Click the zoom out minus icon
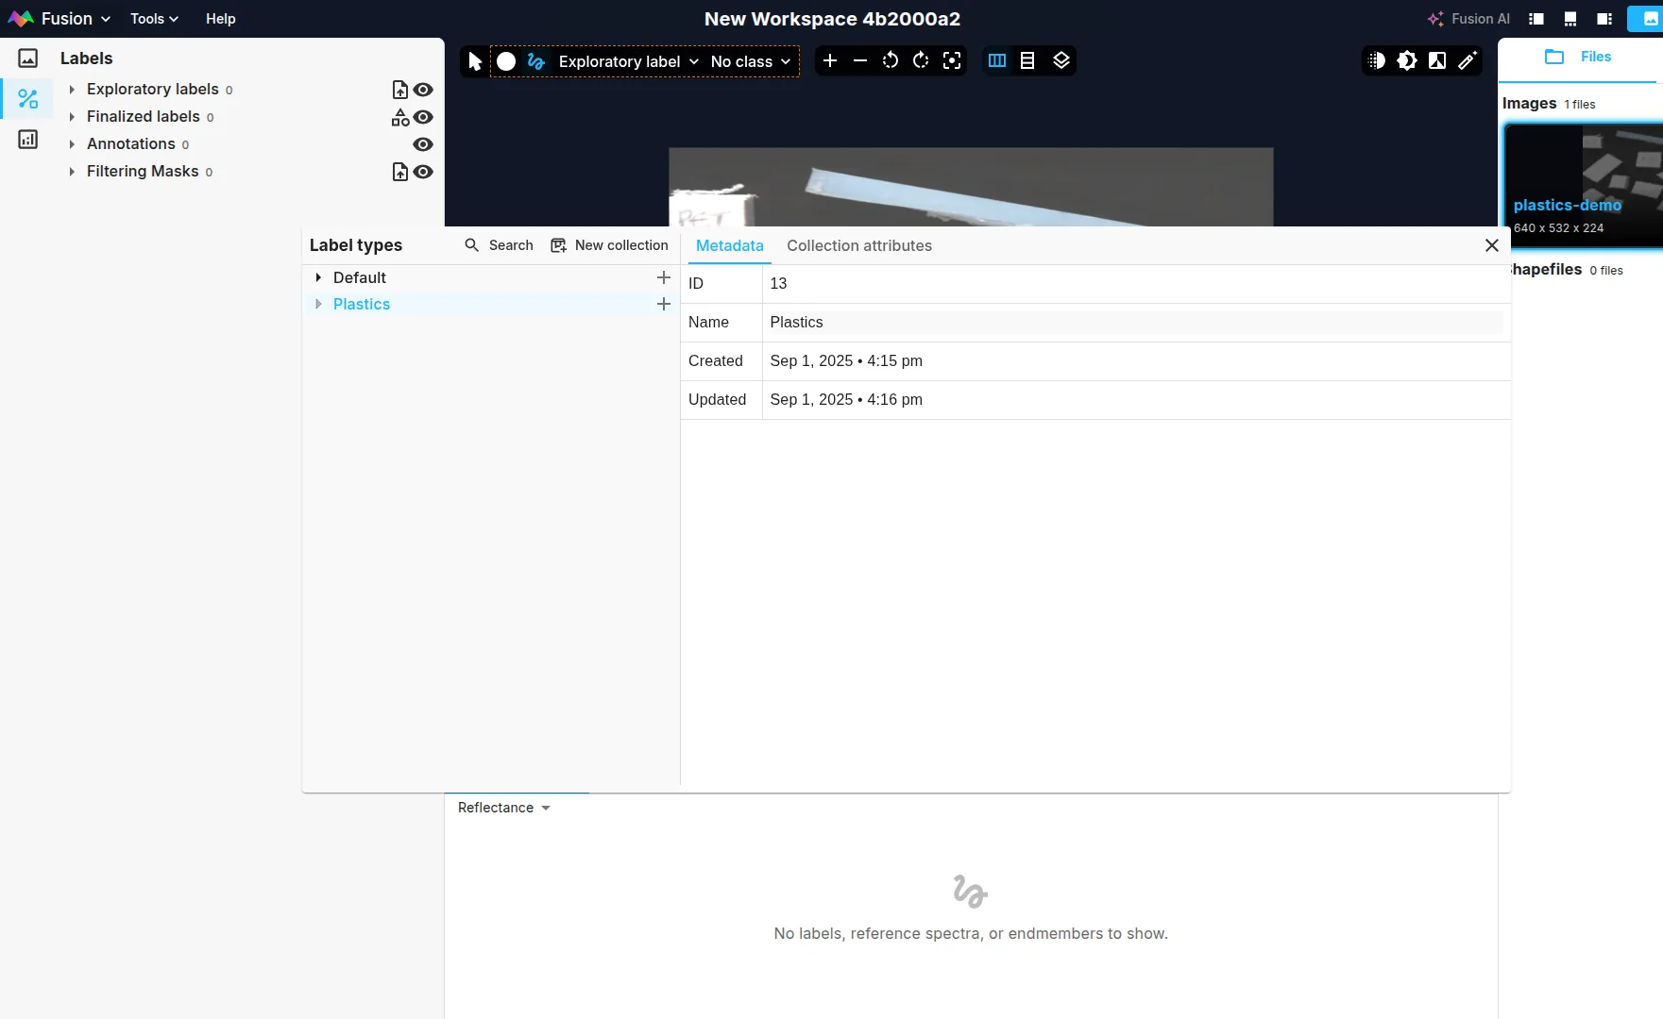1663x1019 pixels. point(860,61)
